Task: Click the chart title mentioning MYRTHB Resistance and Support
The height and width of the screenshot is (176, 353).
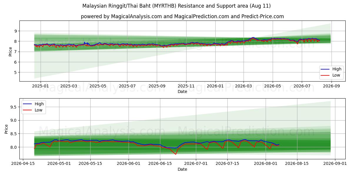Action: [176, 6]
